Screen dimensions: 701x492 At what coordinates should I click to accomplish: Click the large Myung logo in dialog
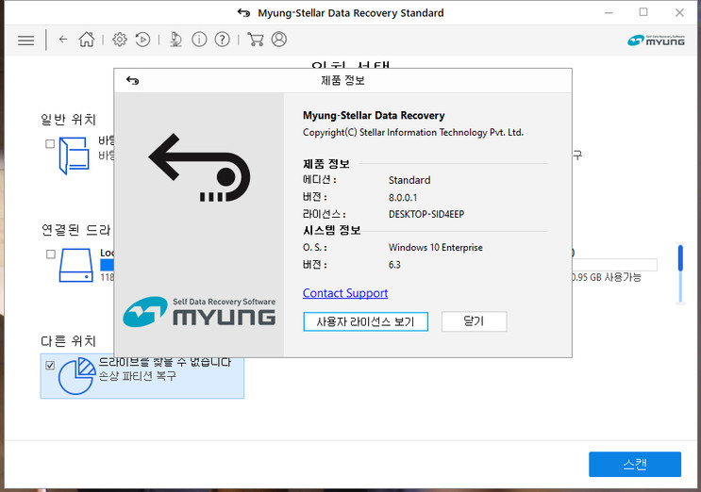point(199,312)
